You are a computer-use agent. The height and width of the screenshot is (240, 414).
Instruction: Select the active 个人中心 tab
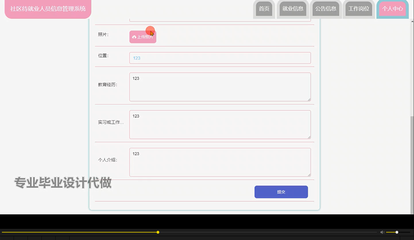tap(392, 8)
